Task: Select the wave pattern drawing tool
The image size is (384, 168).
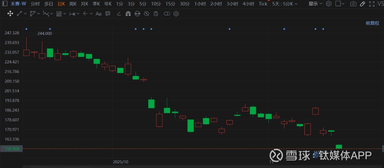Action: click(46, 14)
